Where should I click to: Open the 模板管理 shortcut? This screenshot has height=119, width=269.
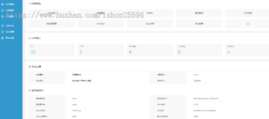click(199, 13)
